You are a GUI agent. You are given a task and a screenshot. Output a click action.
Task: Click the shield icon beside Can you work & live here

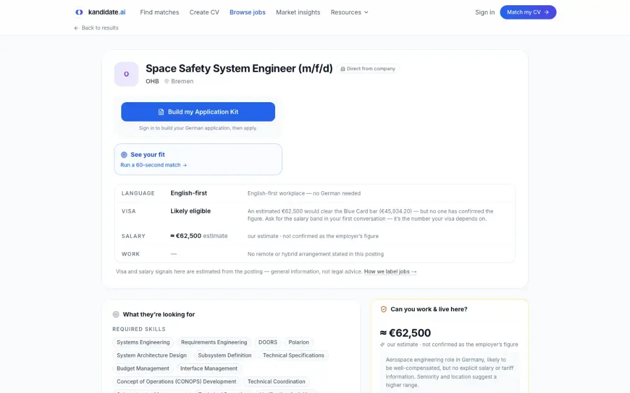[384, 309]
